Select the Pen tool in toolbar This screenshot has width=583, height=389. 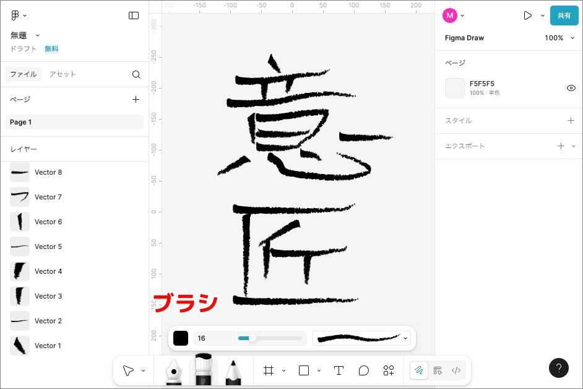(174, 371)
